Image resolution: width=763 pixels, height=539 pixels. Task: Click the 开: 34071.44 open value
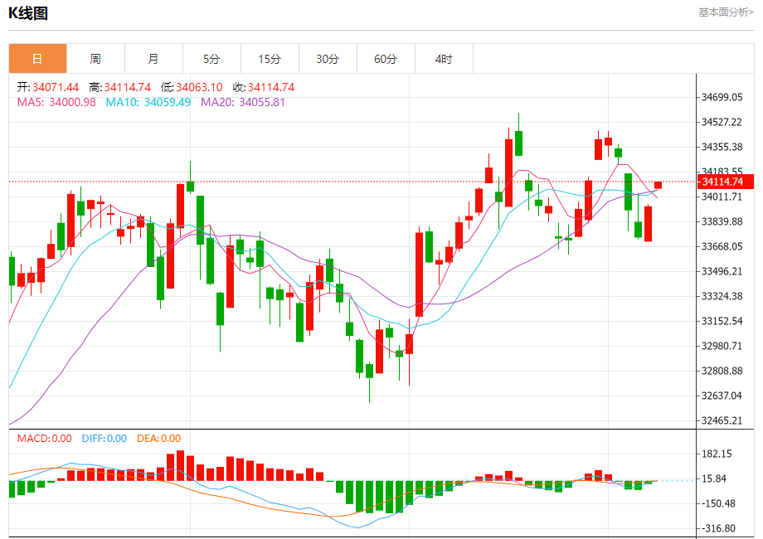(x=48, y=87)
